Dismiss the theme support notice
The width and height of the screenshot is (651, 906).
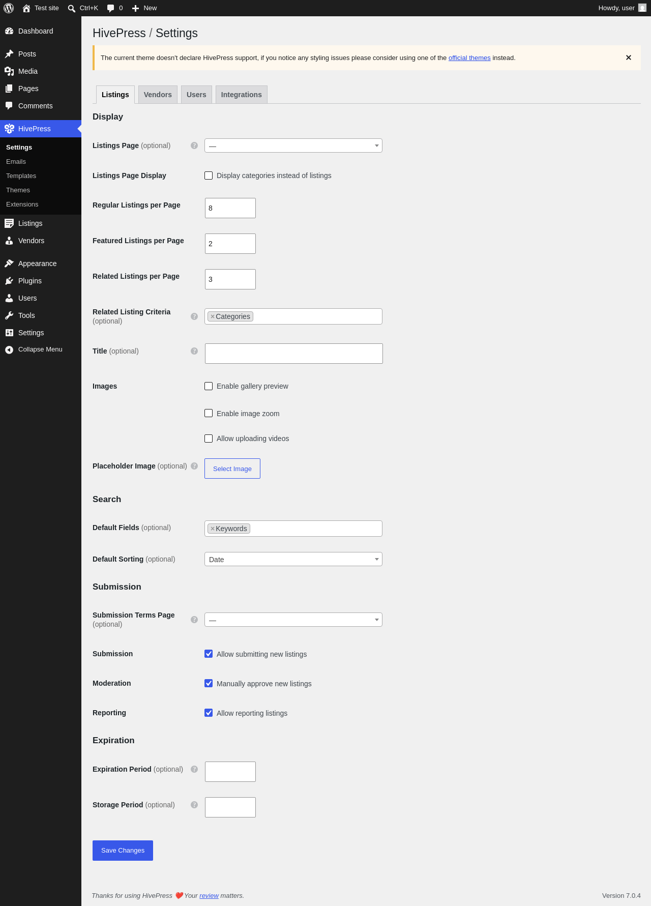point(629,57)
